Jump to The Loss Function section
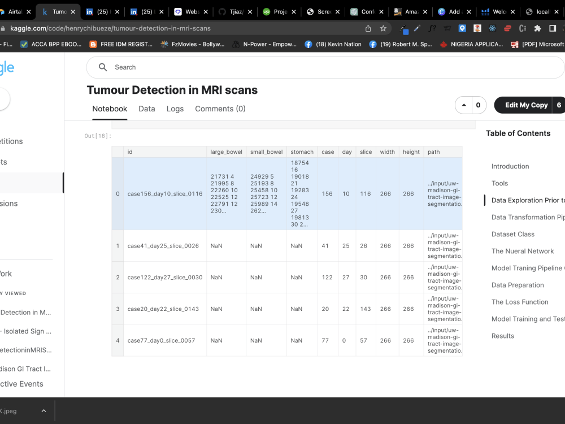565x424 pixels. pyautogui.click(x=520, y=302)
